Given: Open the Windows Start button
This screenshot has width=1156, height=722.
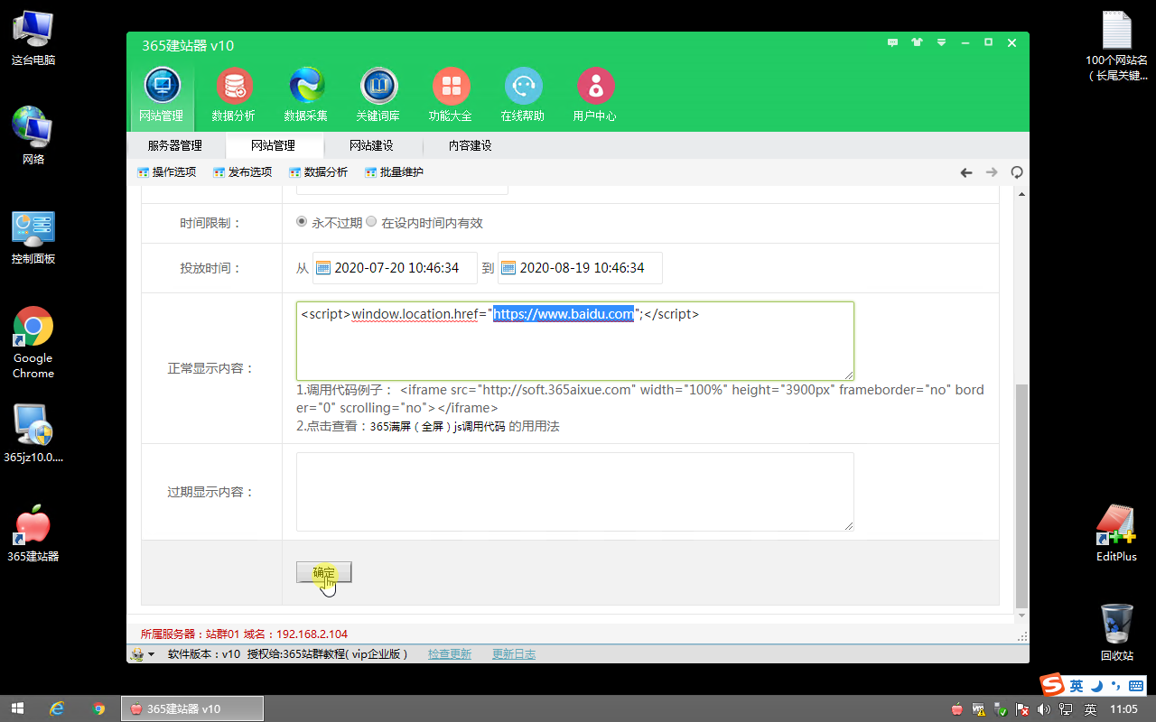Looking at the screenshot, I should (x=17, y=708).
